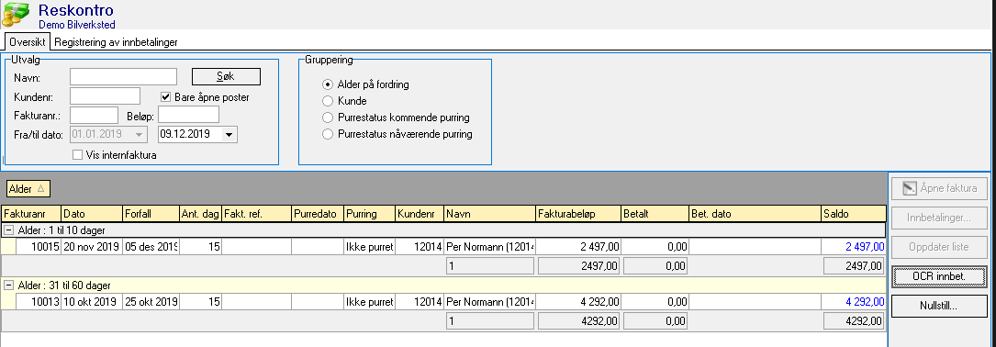The height and width of the screenshot is (347, 996).
Task: Select Purrestatus kommende purring radio button
Action: pos(327,118)
